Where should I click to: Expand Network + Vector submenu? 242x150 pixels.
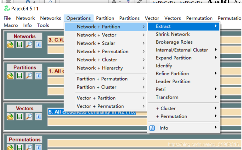(x=106, y=35)
